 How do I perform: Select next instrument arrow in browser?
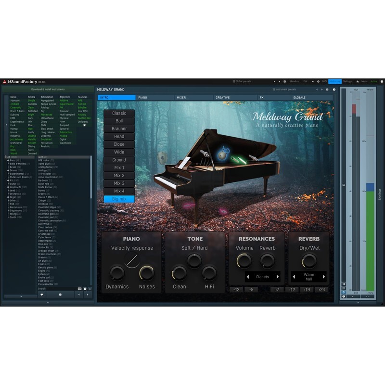88,295
